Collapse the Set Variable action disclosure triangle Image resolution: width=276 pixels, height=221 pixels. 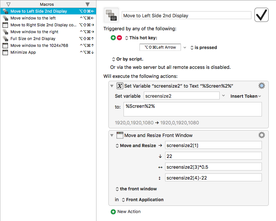tap(112, 86)
